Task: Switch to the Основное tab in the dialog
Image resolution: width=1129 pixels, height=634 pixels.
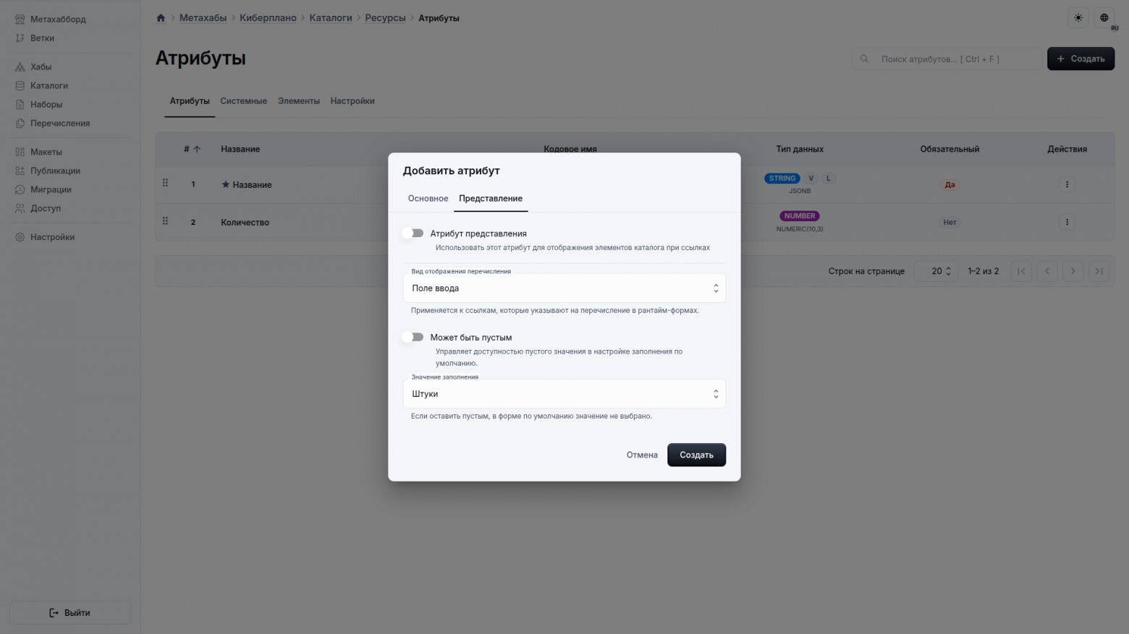Action: click(428, 199)
